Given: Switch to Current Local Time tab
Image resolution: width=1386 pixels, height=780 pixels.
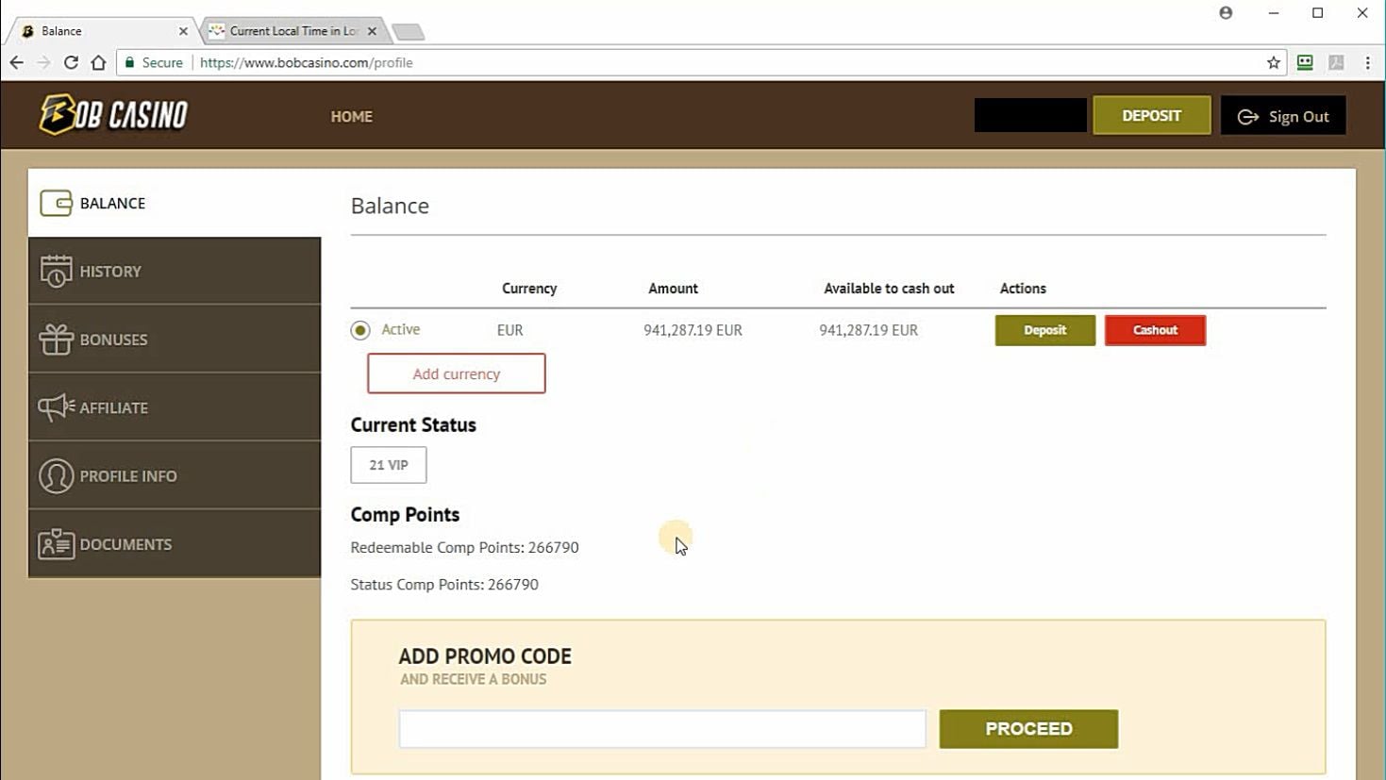Looking at the screenshot, I should point(293,31).
